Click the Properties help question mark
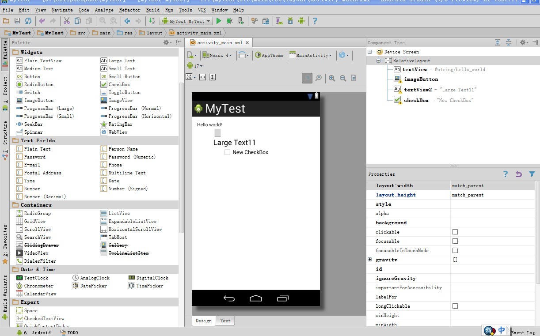 pos(506,174)
